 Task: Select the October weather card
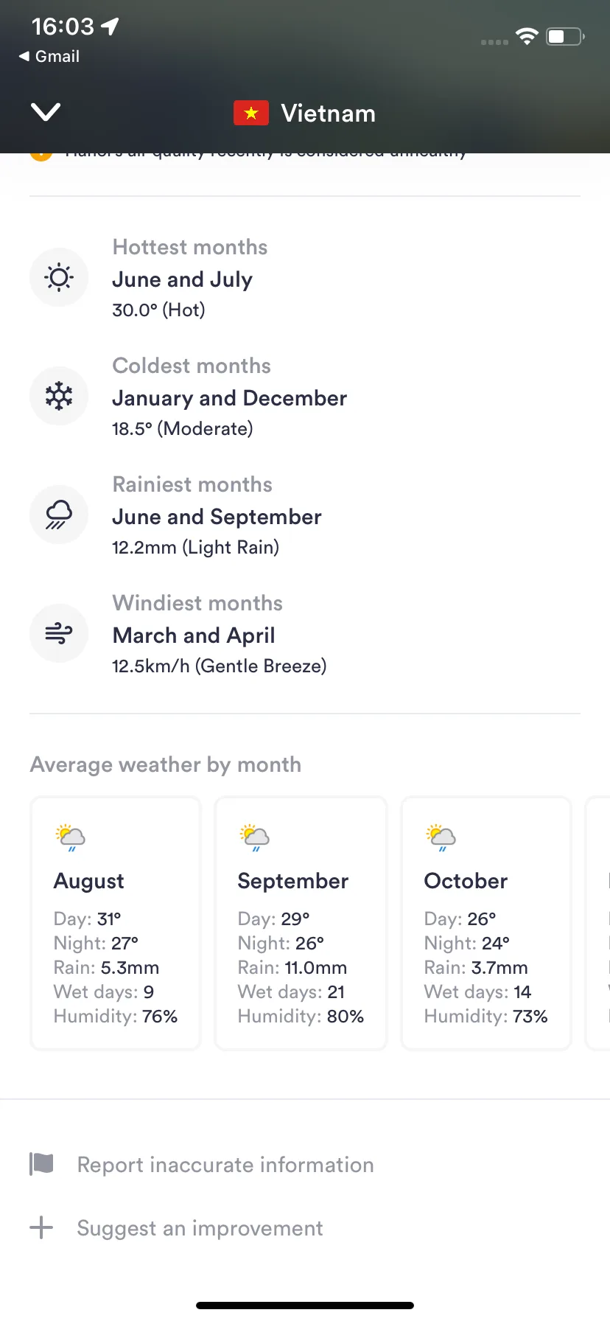486,923
